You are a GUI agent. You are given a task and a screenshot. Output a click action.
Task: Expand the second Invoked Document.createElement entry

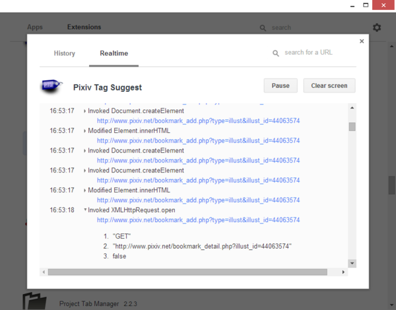click(85, 151)
